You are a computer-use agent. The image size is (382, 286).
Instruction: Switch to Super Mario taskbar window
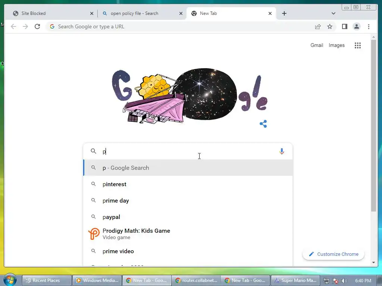pyautogui.click(x=295, y=280)
